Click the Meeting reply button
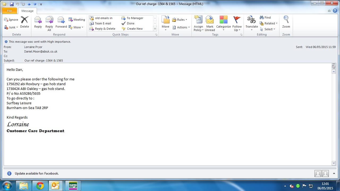 (x=77, y=20)
